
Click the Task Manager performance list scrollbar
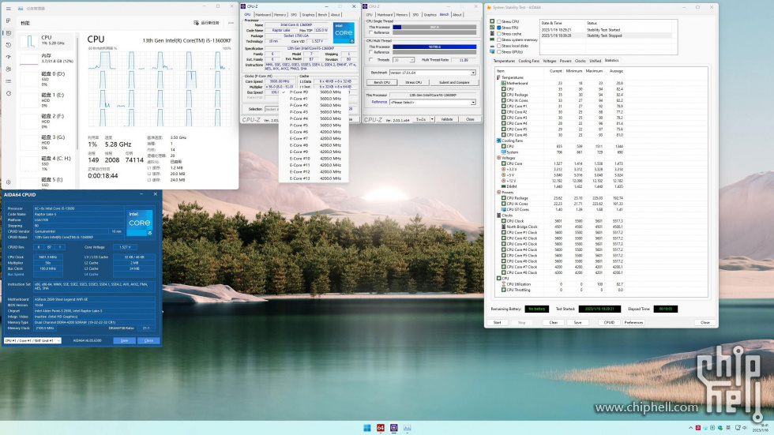click(77, 94)
